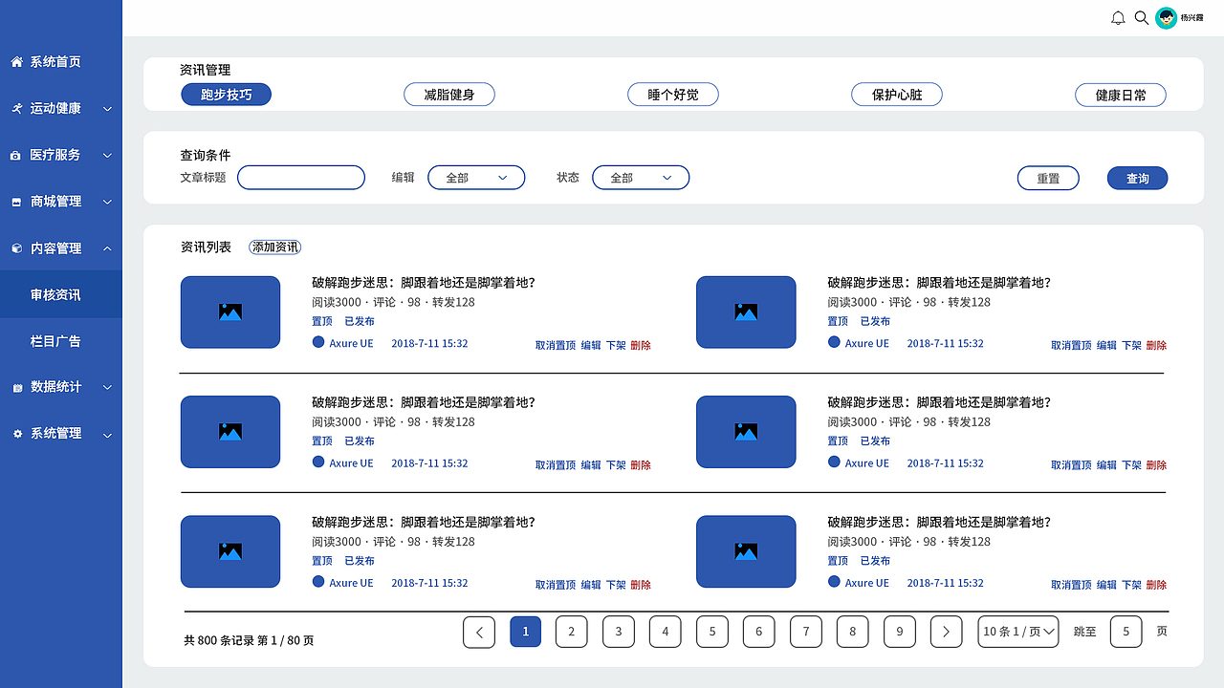The width and height of the screenshot is (1224, 688).
Task: Click 取消置顶 on the first article
Action: (x=556, y=345)
